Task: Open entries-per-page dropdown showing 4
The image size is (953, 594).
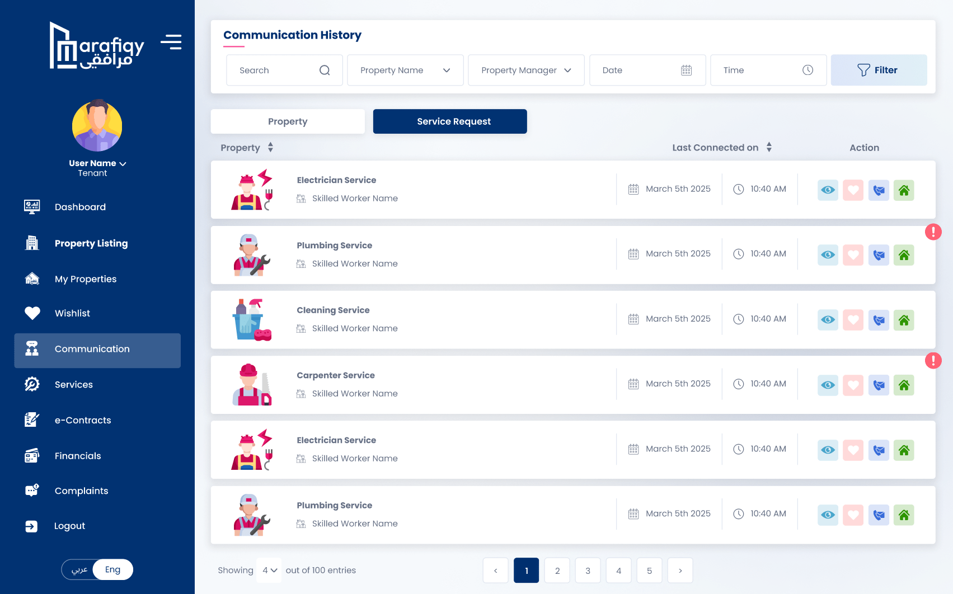Action: [x=269, y=571]
